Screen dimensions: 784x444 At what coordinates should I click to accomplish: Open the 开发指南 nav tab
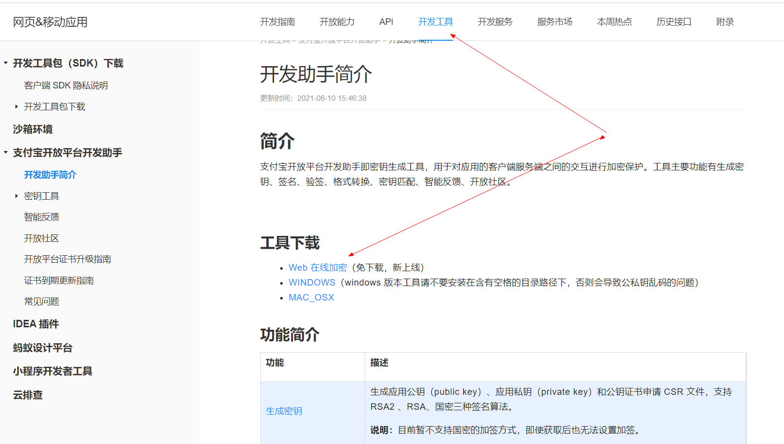pyautogui.click(x=277, y=22)
